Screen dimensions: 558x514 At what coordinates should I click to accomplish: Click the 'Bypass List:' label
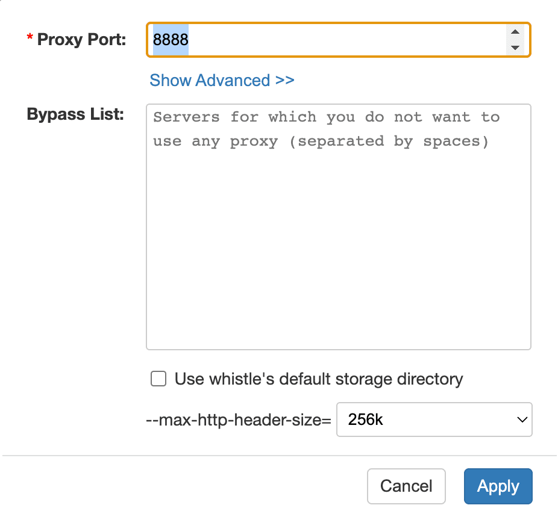click(x=75, y=114)
